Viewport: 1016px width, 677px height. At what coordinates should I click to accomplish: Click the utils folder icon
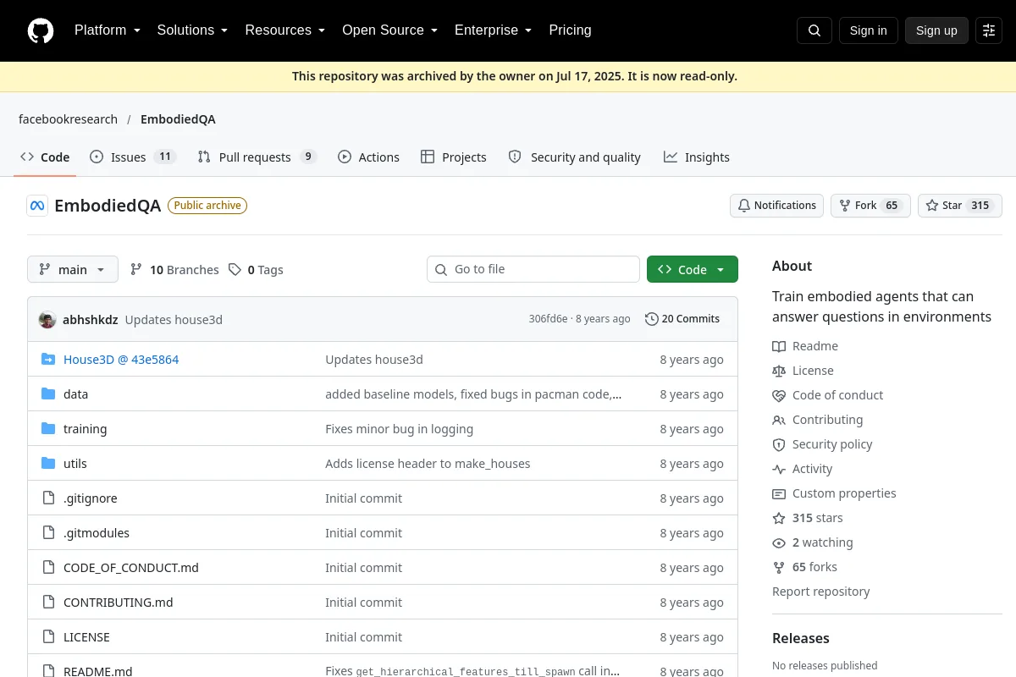tap(48, 464)
